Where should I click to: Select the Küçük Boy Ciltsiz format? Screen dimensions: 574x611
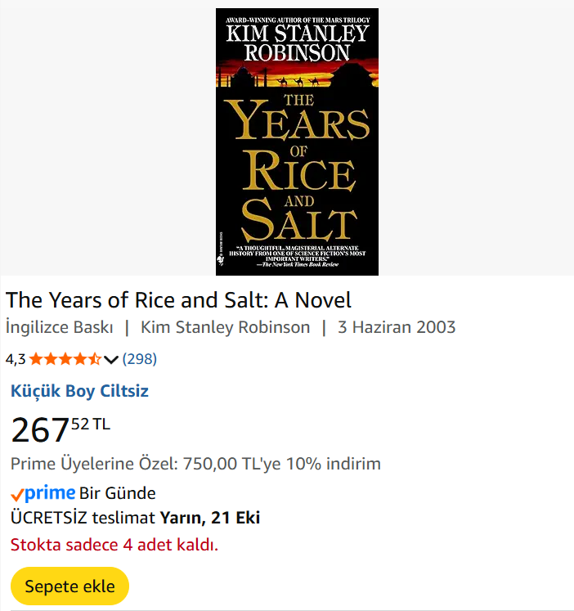pos(79,390)
